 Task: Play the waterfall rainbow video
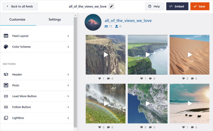tap(106, 104)
